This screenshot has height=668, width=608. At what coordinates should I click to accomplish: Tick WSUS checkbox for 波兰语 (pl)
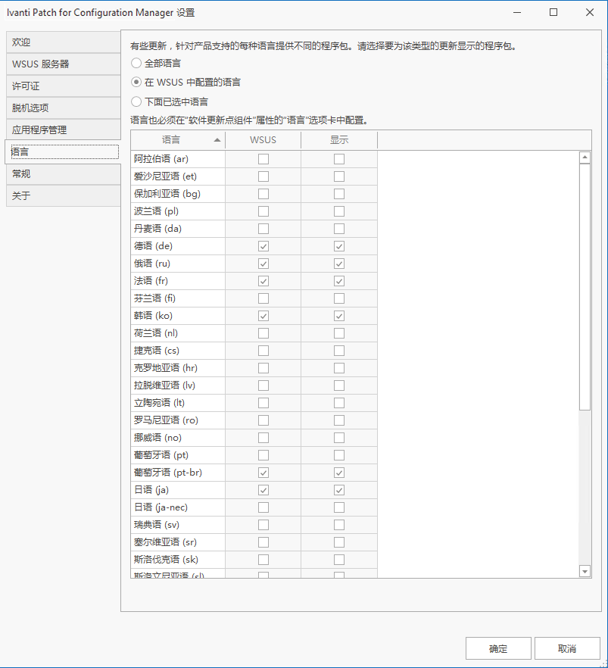click(263, 211)
